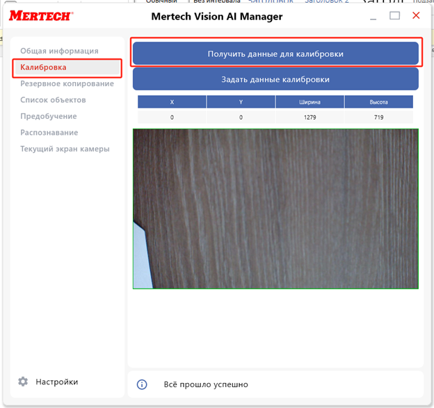434x408 pixels.
Task: Select the Ширина column header
Action: [310, 101]
